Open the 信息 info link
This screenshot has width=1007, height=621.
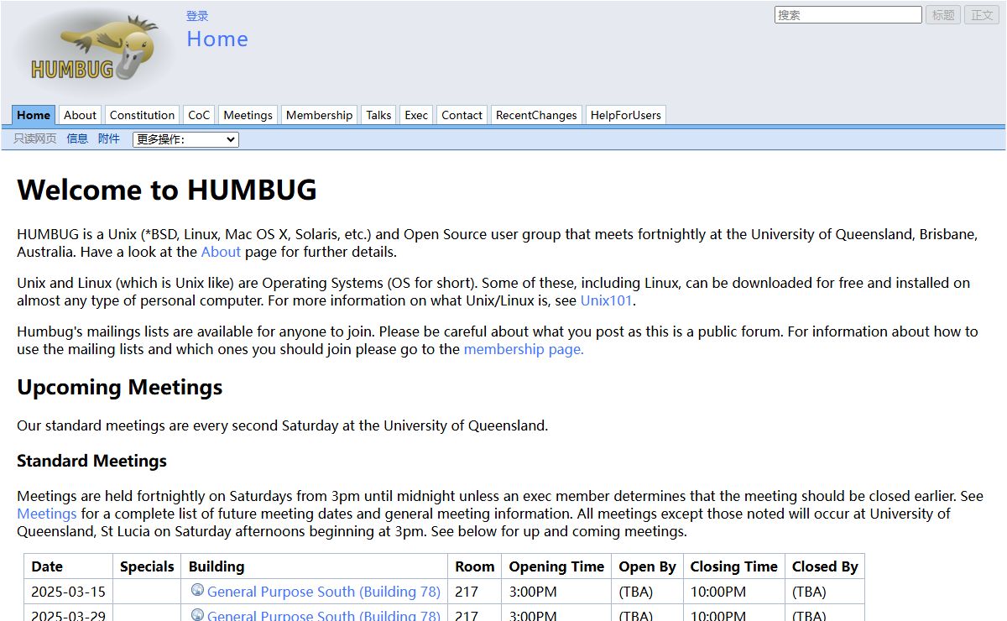coord(77,138)
